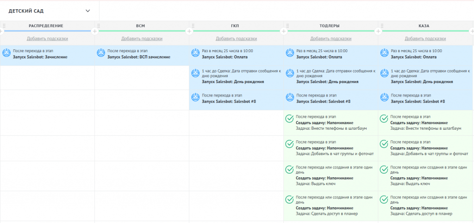Click robot icon of Salesbot #8 trigger in ТОДЛЕРЫ
The height and width of the screenshot is (223, 474).
click(x=290, y=97)
